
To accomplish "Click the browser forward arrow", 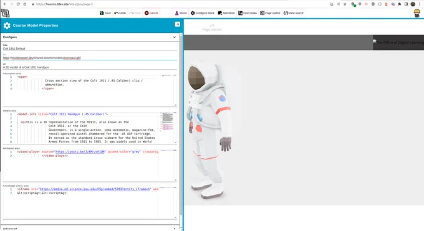I will [x=11, y=4].
